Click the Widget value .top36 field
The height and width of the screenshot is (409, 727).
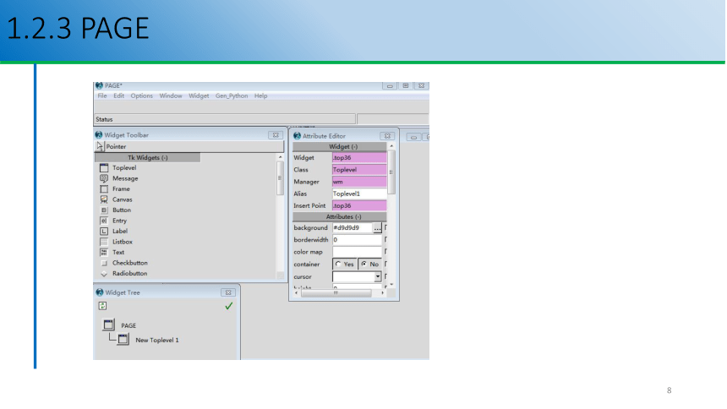pyautogui.click(x=359, y=158)
